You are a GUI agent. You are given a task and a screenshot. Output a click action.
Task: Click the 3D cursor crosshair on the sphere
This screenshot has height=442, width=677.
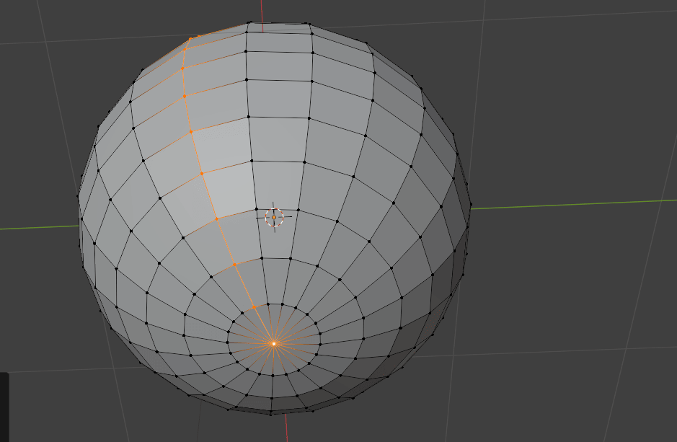click(274, 217)
